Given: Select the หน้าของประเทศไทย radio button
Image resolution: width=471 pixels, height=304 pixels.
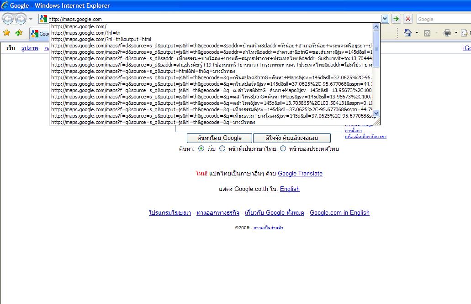Looking at the screenshot, I should point(283,149).
